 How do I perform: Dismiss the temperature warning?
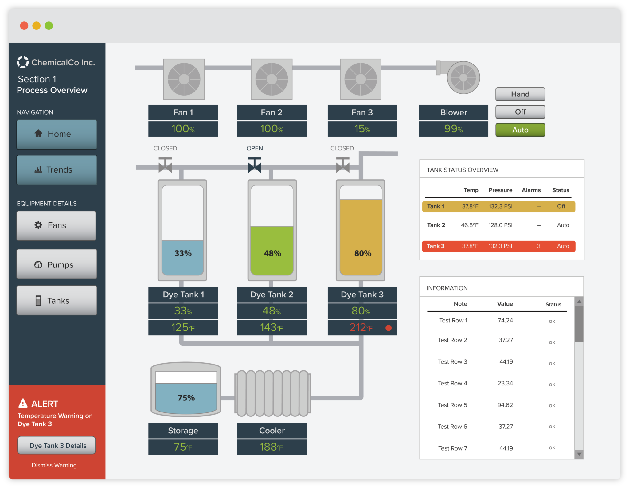pos(54,465)
